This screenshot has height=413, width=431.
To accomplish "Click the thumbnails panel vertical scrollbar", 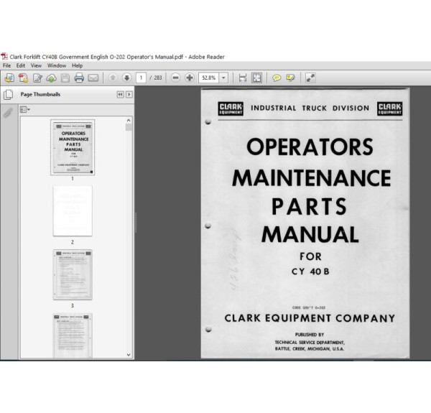I will click(129, 215).
